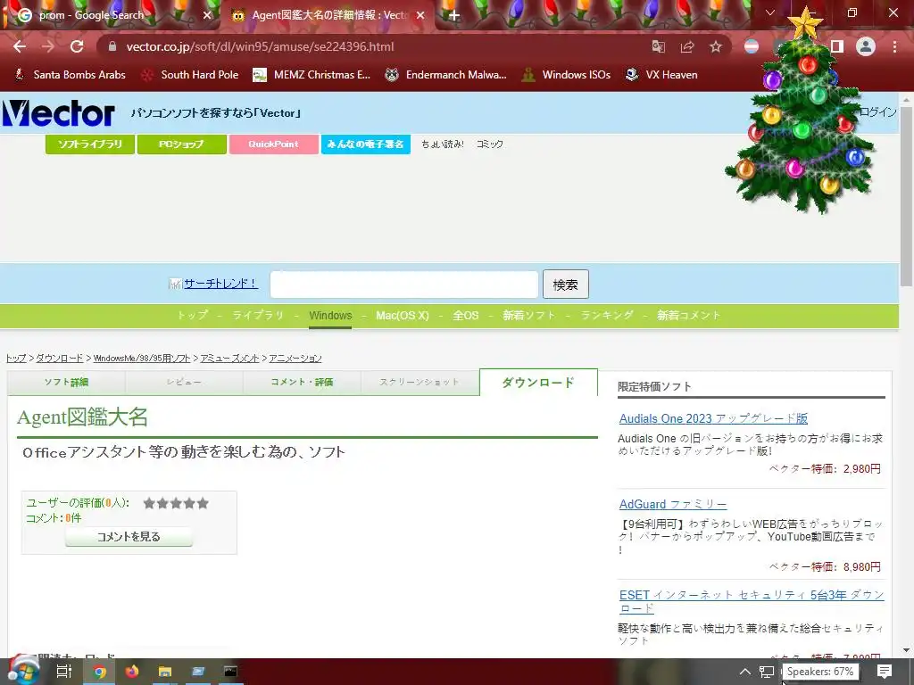The width and height of the screenshot is (914, 685).
Task: Switch to the ダウンロード tab
Action: pyautogui.click(x=538, y=382)
